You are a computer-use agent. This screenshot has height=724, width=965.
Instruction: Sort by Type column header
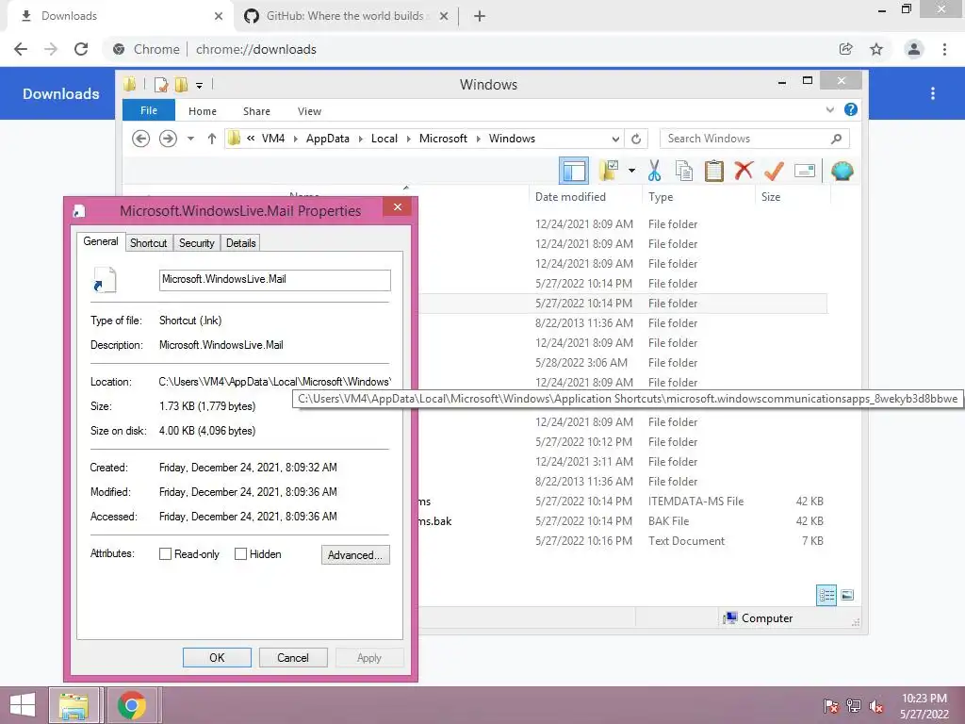[698, 196]
